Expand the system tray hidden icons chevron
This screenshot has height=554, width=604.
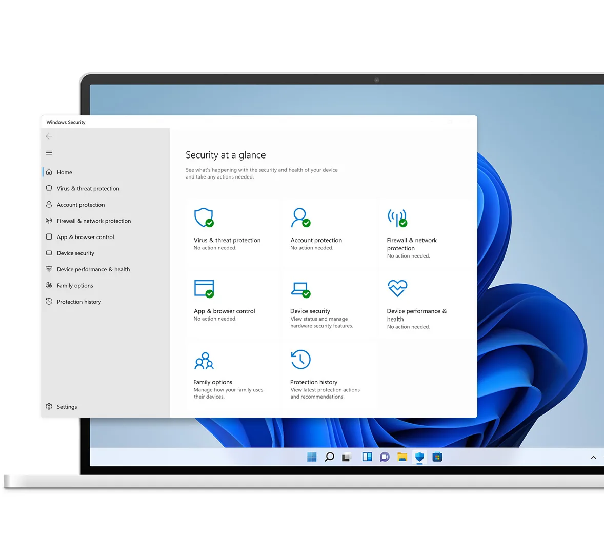pyautogui.click(x=594, y=457)
